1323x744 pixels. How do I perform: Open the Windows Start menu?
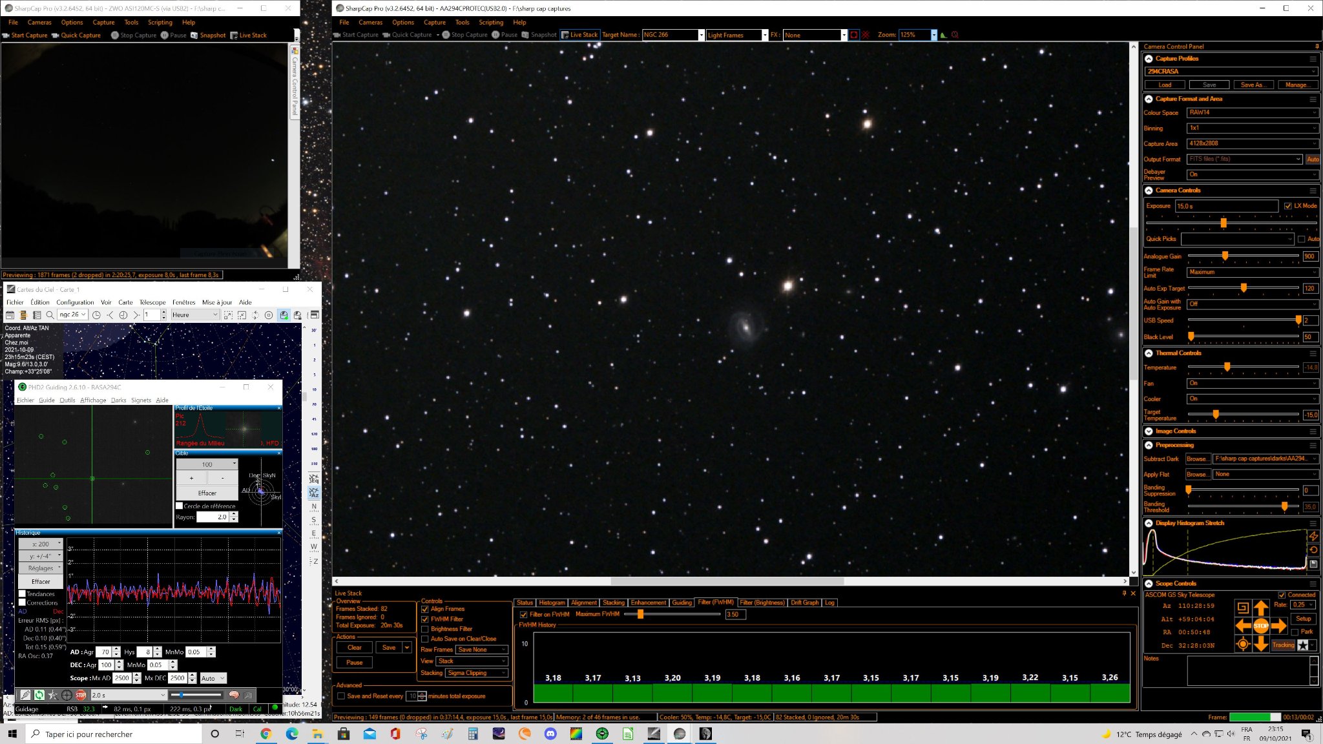(x=12, y=734)
